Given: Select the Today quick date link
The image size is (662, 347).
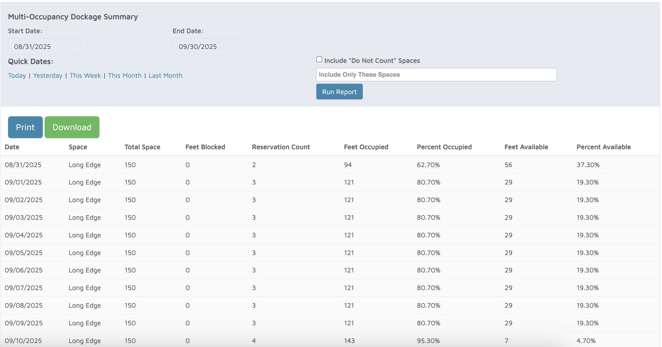Looking at the screenshot, I should 17,76.
